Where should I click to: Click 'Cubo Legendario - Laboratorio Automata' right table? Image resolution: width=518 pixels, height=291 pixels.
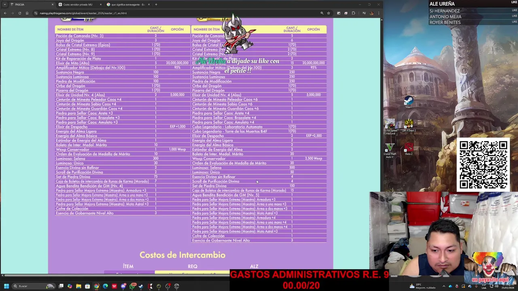(x=227, y=127)
